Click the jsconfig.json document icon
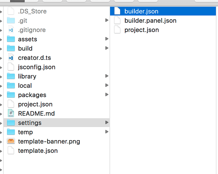Screen dimensions: 218x174 (11, 67)
